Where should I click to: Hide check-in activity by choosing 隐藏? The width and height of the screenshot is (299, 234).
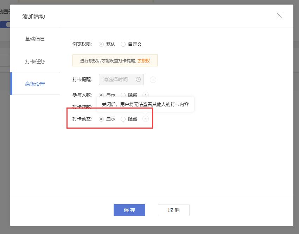coord(123,119)
